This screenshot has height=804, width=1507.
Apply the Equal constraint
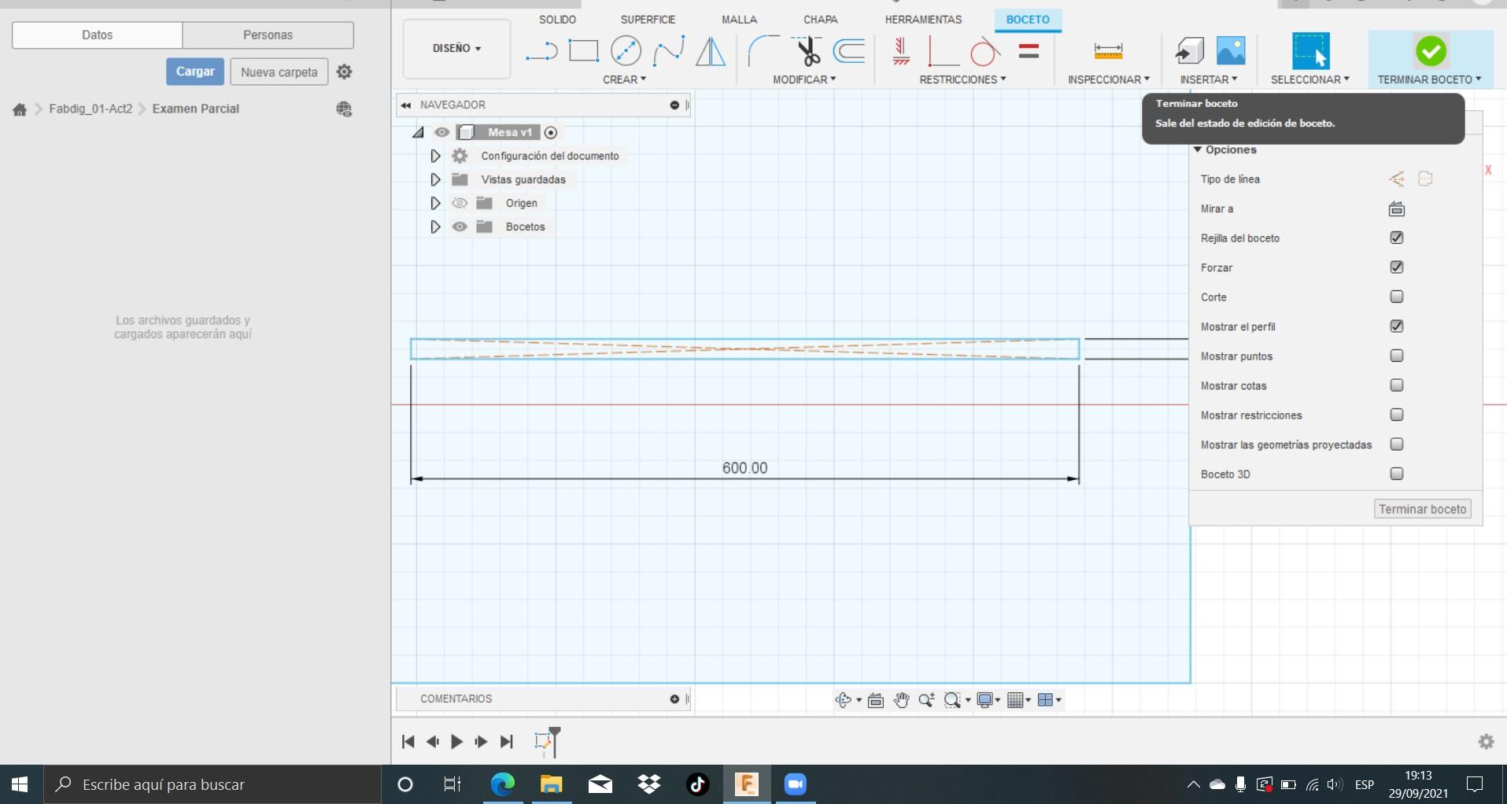pos(1029,52)
